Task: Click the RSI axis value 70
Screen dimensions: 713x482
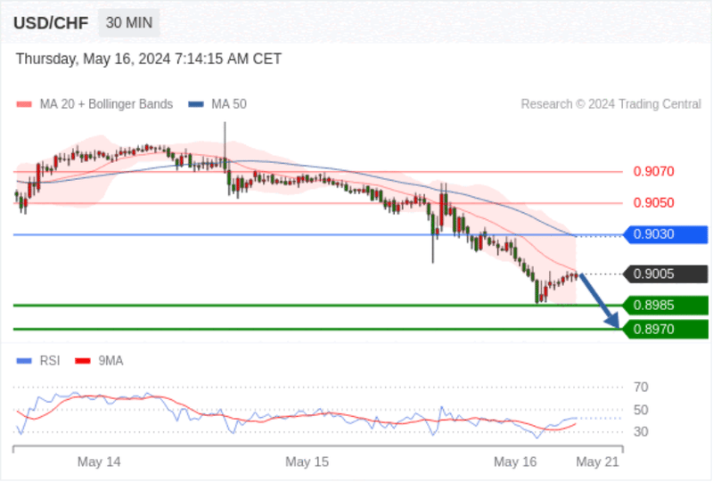Action: 641,388
